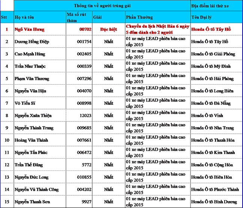
Task: Click the code cell '00702'
Action: point(79,29)
